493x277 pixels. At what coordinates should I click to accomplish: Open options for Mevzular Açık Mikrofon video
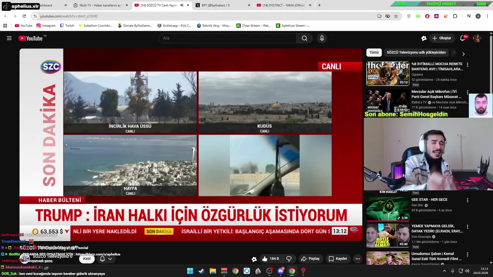[x=468, y=92]
